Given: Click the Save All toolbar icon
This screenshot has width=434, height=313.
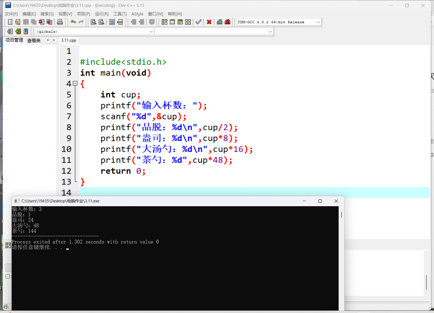Looking at the screenshot, I should 34,22.
